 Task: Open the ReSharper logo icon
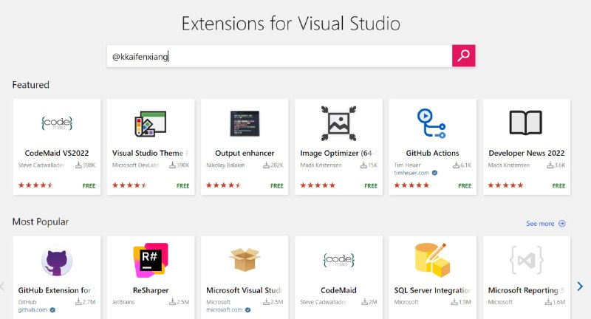151,259
